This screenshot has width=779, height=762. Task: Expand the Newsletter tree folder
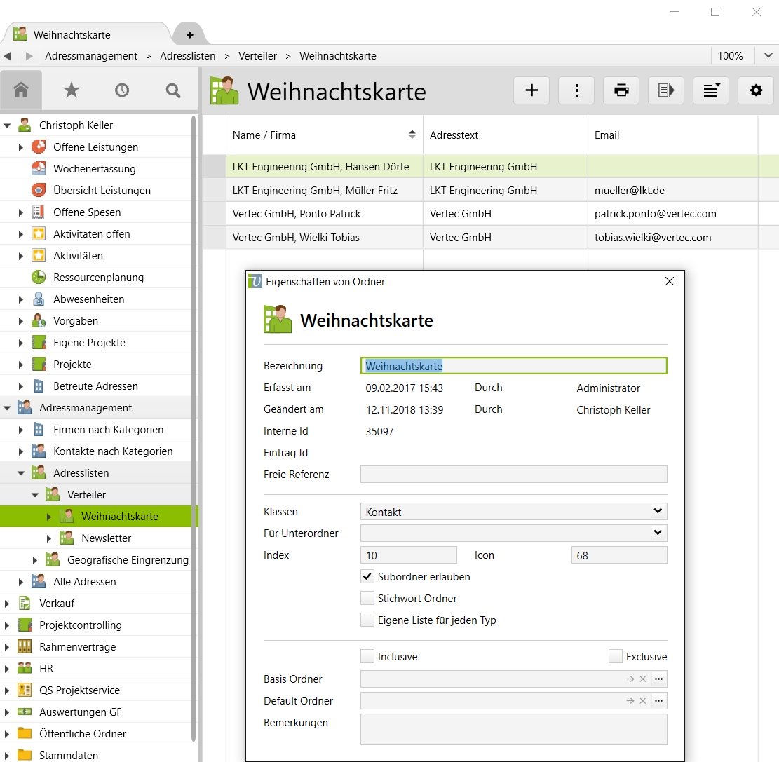[49, 538]
